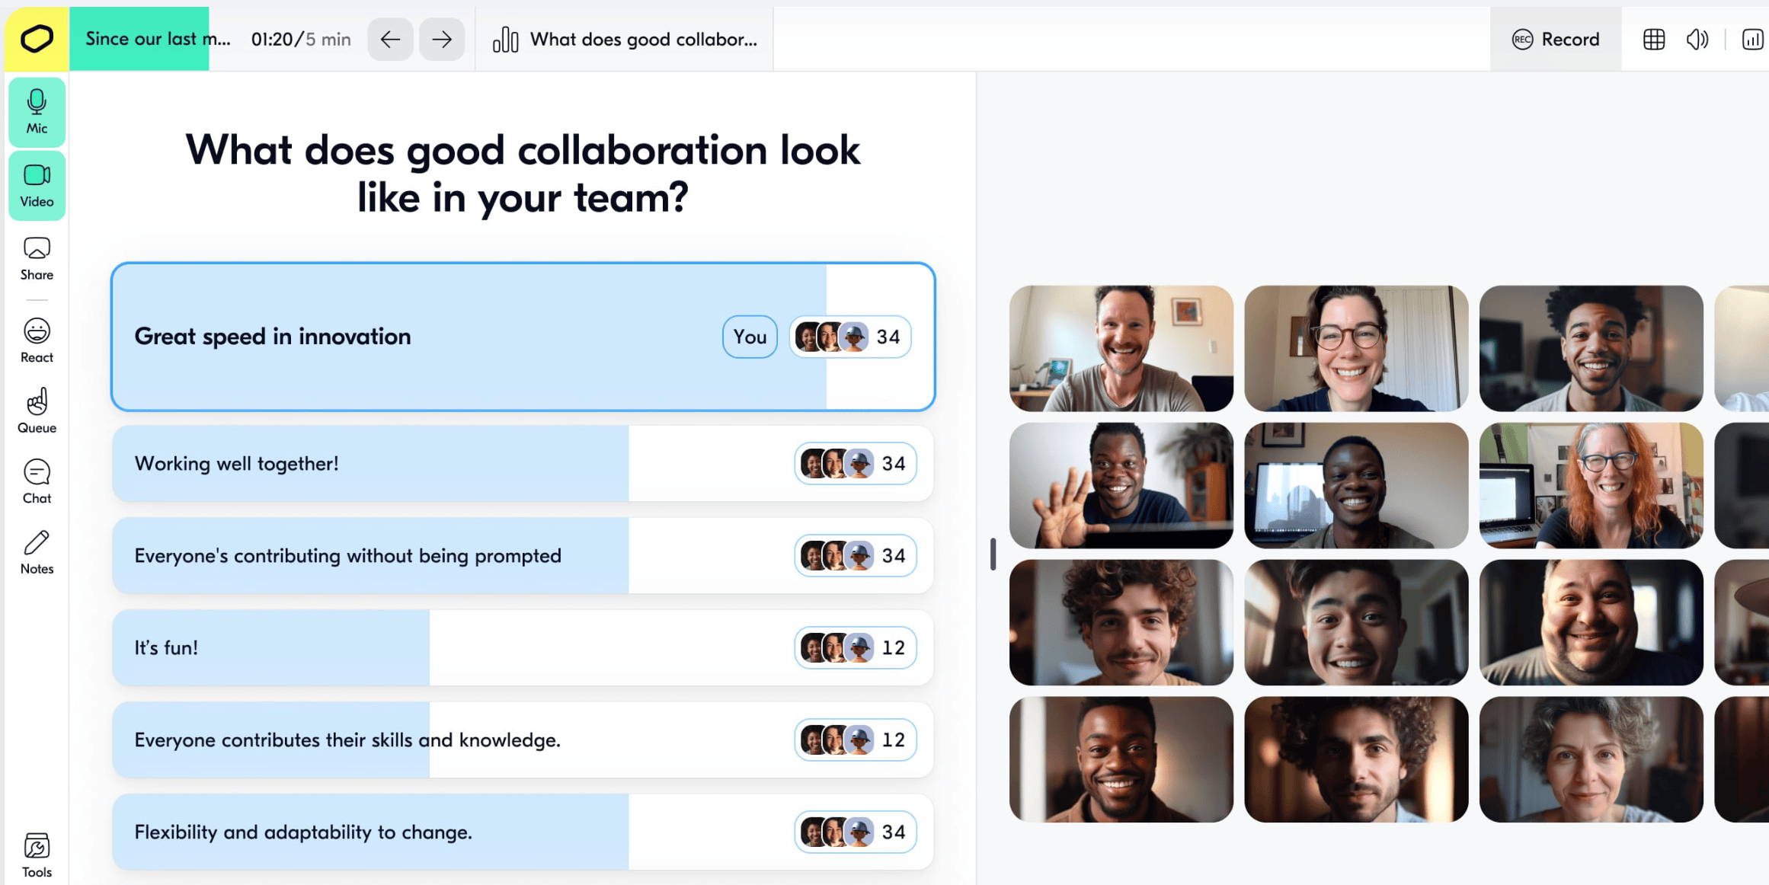Click the poll bar chart icon
Screen dimensions: 1769x885
pos(505,40)
